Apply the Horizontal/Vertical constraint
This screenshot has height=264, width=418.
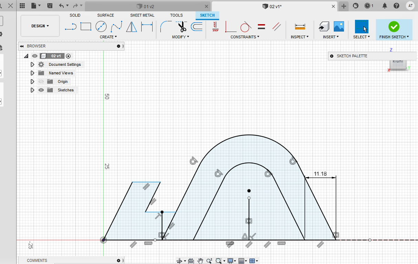click(215, 27)
